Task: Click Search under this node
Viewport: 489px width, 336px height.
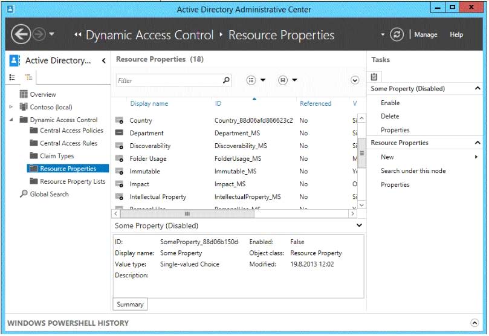Action: [x=413, y=171]
